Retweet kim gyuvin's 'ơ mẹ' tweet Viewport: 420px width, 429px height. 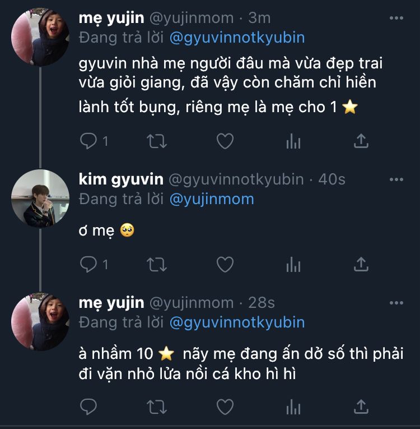(x=157, y=264)
